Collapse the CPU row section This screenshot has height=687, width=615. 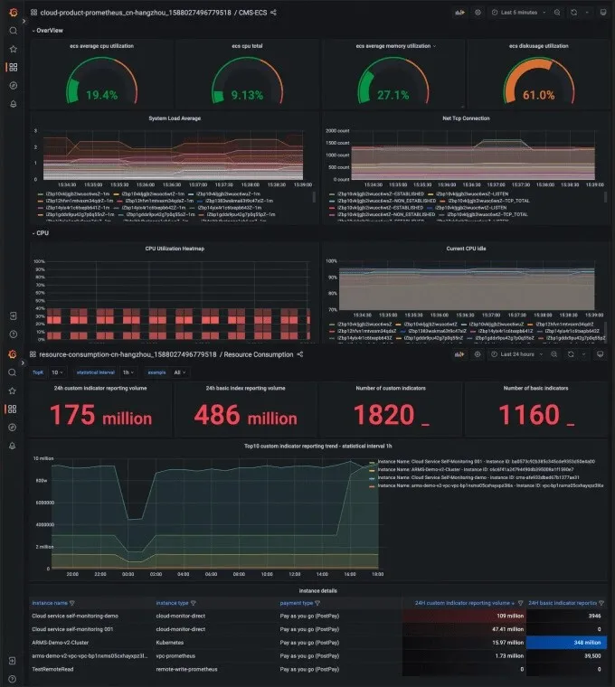click(x=41, y=233)
